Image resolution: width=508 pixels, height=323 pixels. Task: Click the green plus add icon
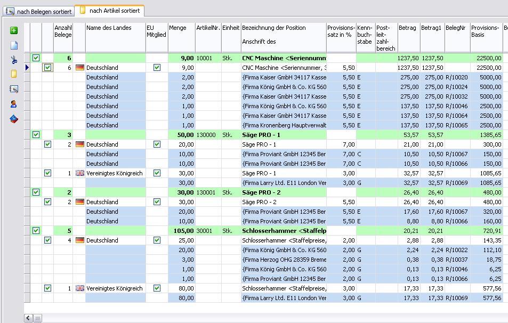tap(14, 31)
